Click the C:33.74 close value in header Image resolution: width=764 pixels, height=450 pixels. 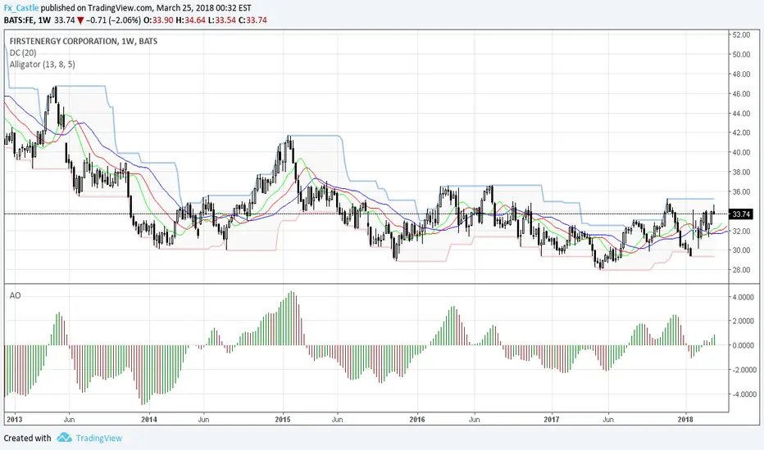click(252, 20)
